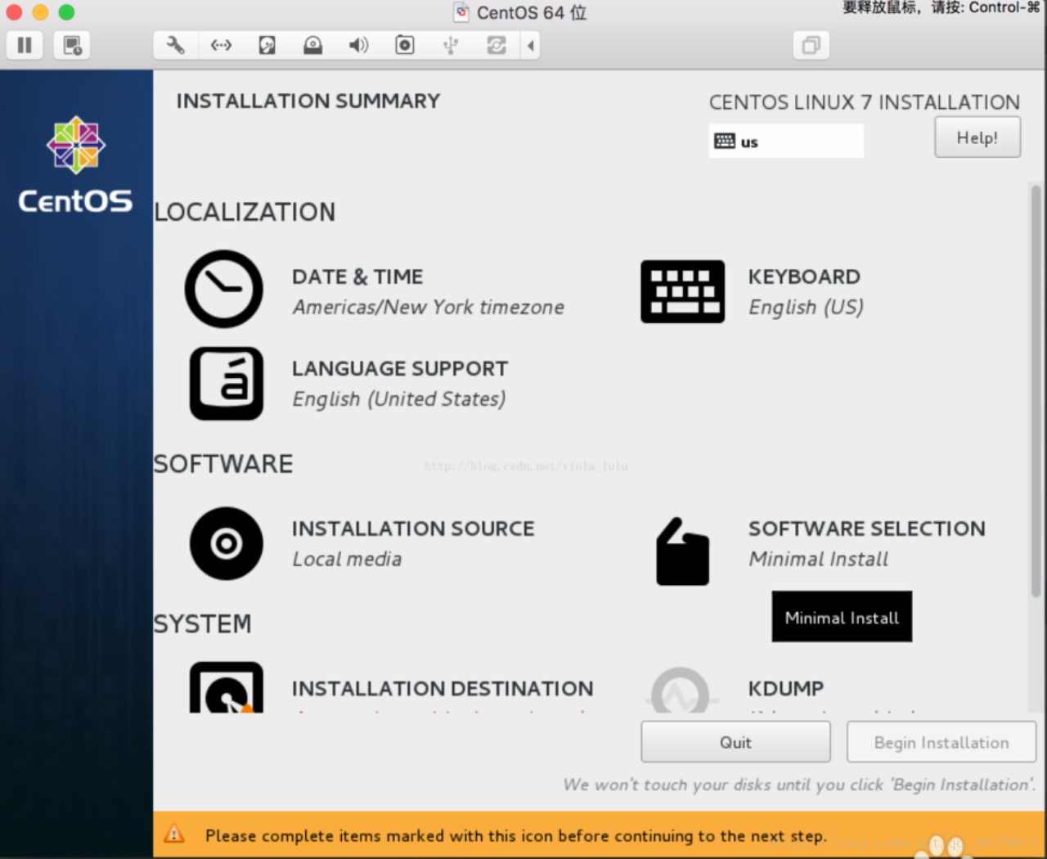Open KEYBOARD settings label
The height and width of the screenshot is (859, 1047).
point(804,277)
